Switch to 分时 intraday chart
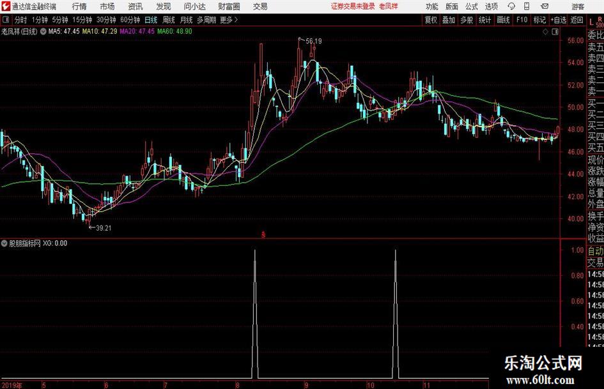This screenshot has width=604, height=389. point(21,20)
